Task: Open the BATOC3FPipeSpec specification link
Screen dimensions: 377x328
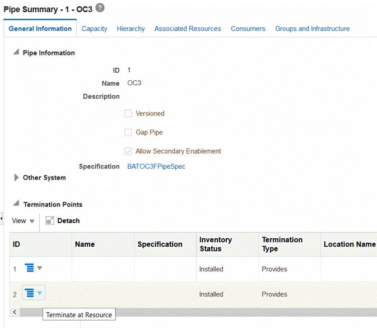Action: pyautogui.click(x=156, y=167)
